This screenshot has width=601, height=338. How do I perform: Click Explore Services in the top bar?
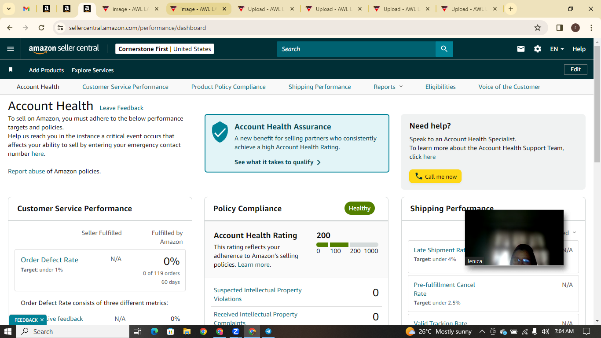(x=93, y=70)
